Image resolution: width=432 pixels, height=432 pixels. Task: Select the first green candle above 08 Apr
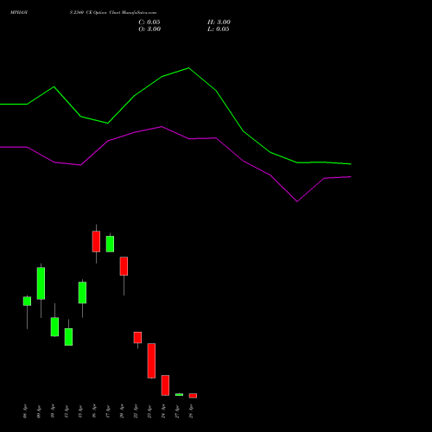tap(27, 302)
